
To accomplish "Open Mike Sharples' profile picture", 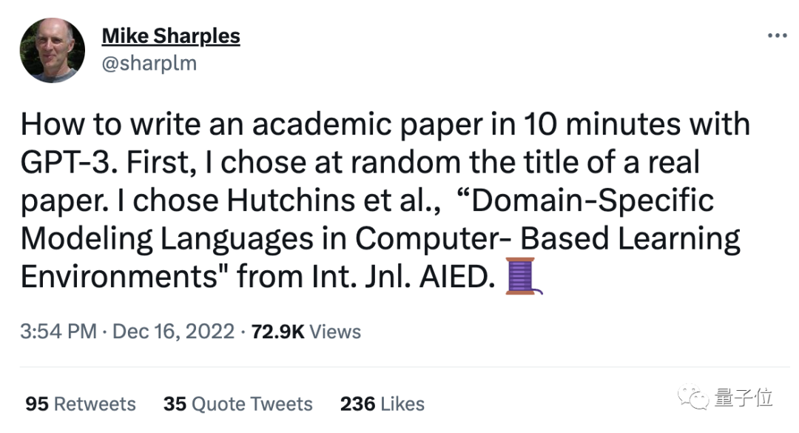I will 52,49.
